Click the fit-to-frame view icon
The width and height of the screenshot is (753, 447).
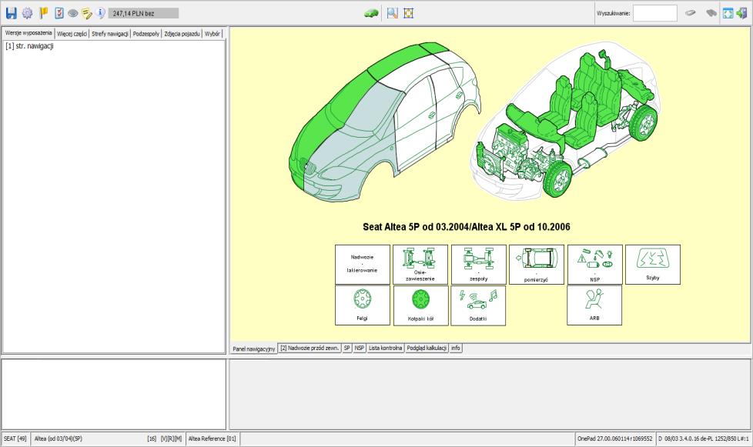click(x=408, y=13)
